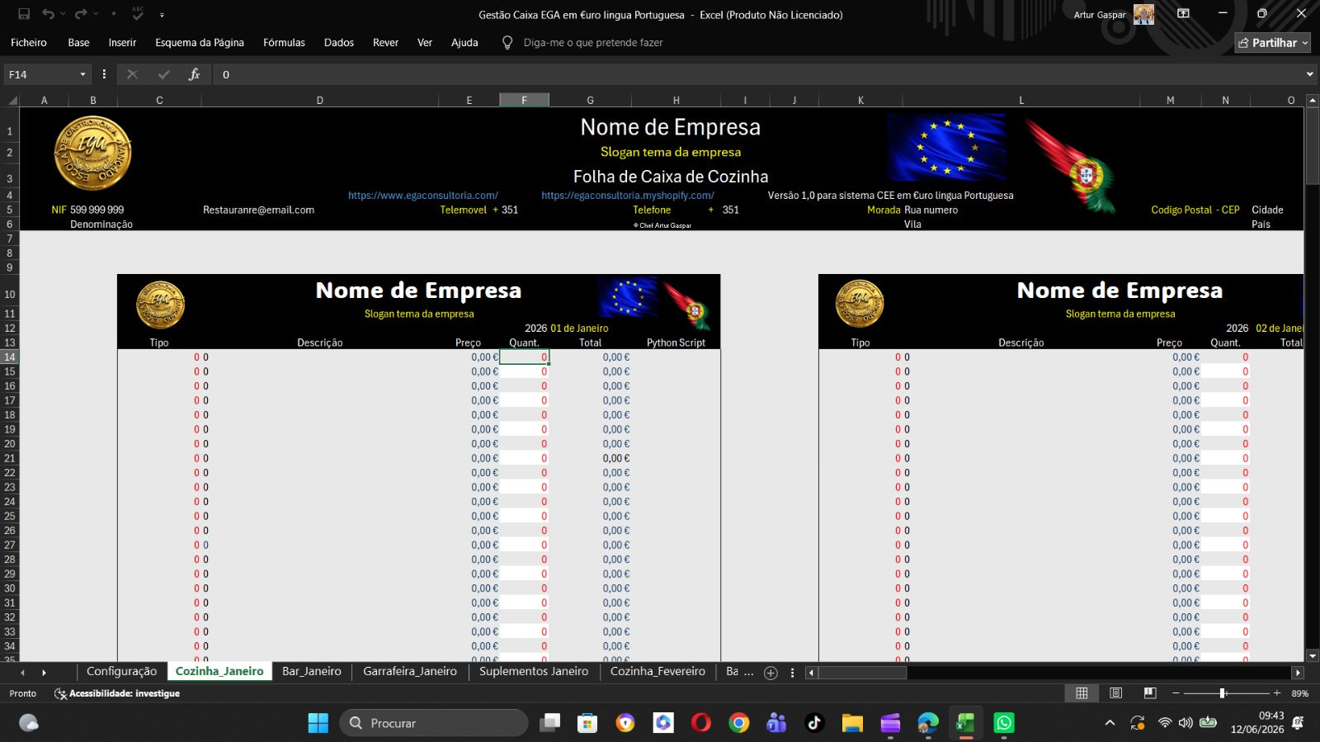Screen dimensions: 1320x742
Task: Show hidden system tray icons chevron
Action: click(x=1110, y=723)
